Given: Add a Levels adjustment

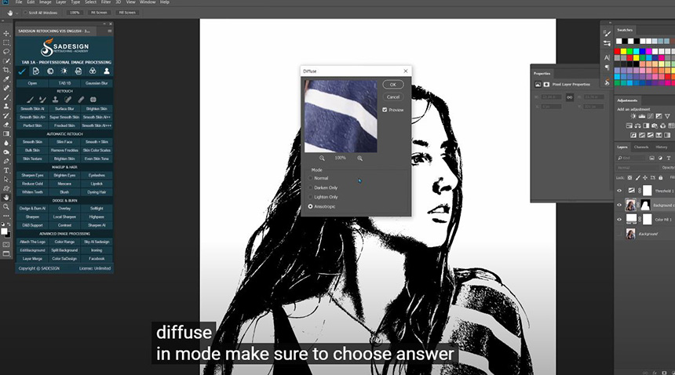Looking at the screenshot, I should click(x=642, y=116).
